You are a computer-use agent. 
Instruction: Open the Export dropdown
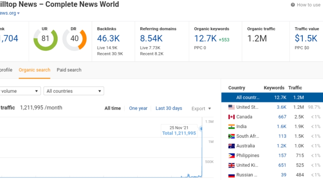(x=201, y=109)
